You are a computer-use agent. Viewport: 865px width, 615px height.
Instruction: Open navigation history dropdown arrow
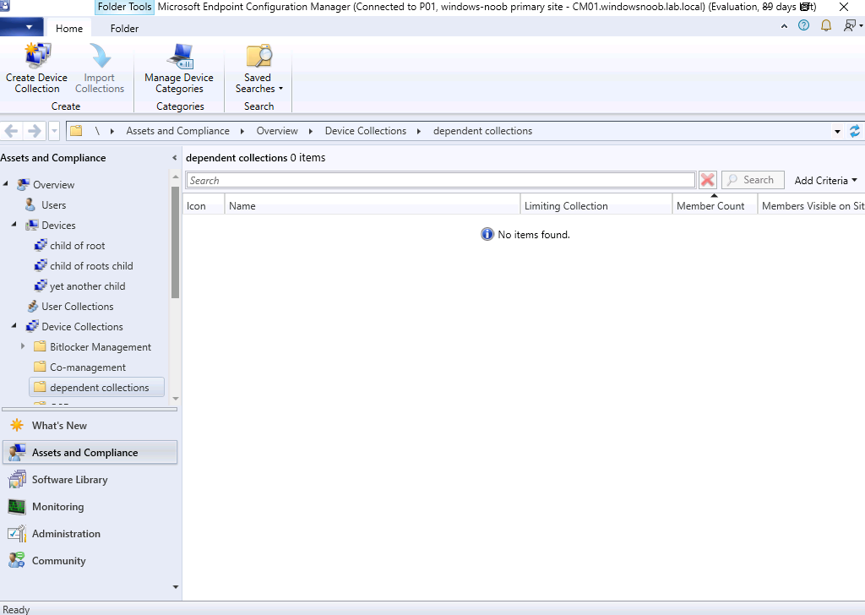[x=54, y=131]
